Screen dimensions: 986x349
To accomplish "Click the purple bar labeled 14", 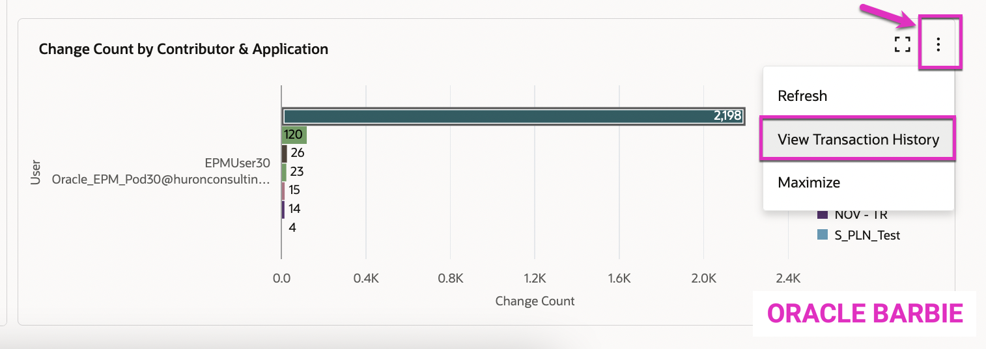I will tap(283, 209).
